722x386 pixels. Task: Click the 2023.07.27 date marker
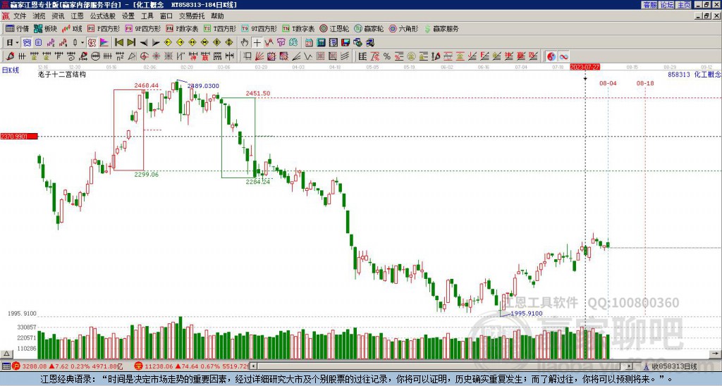click(x=585, y=67)
